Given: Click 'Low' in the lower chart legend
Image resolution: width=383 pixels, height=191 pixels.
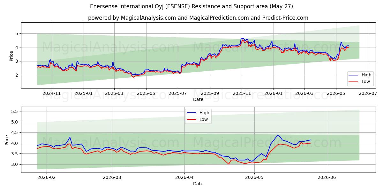Looking at the screenshot, I should [204, 119].
